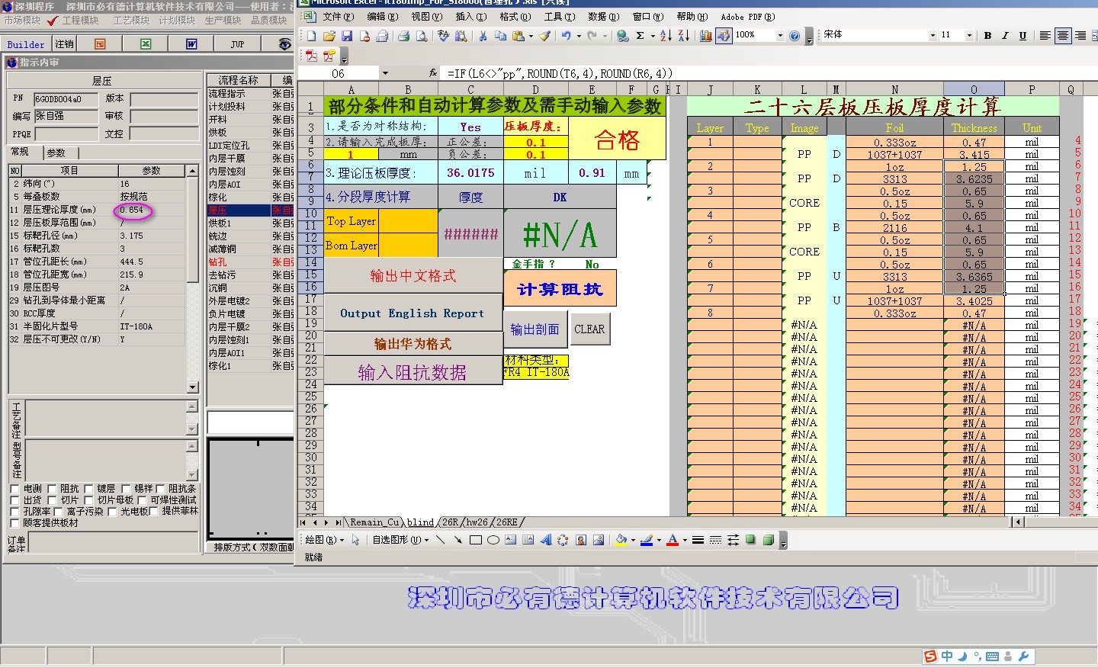Click the CLEAR button
The width and height of the screenshot is (1098, 668).
pyautogui.click(x=589, y=329)
